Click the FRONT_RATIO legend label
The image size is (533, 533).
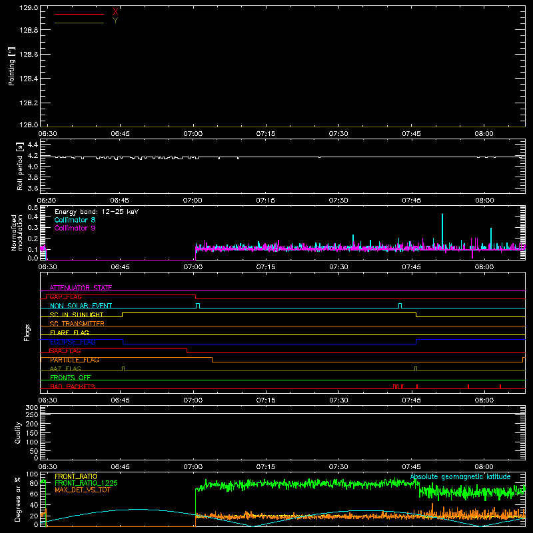tap(76, 476)
